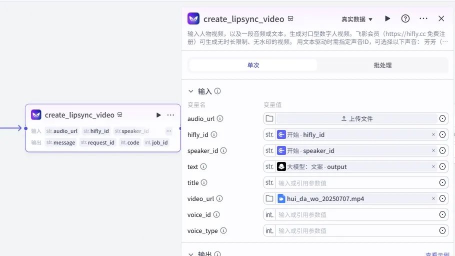455x256 pixels.
Task: Switch to 单次 tab
Action: coord(253,65)
